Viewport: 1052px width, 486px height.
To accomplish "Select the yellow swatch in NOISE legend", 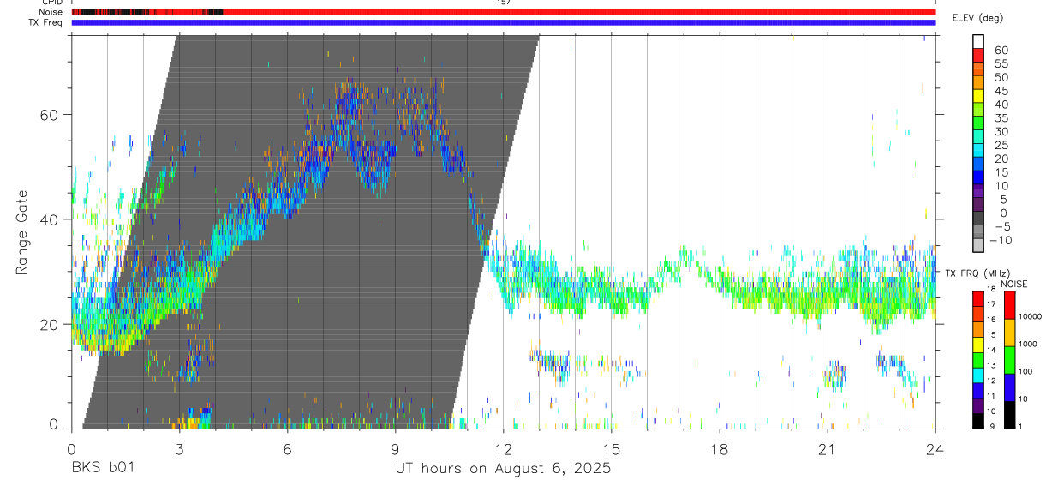I will 1008,333.
